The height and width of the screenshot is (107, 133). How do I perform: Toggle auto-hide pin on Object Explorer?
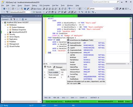tap(38, 16)
